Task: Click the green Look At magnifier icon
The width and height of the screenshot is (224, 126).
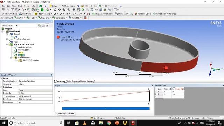Action: click(83, 10)
